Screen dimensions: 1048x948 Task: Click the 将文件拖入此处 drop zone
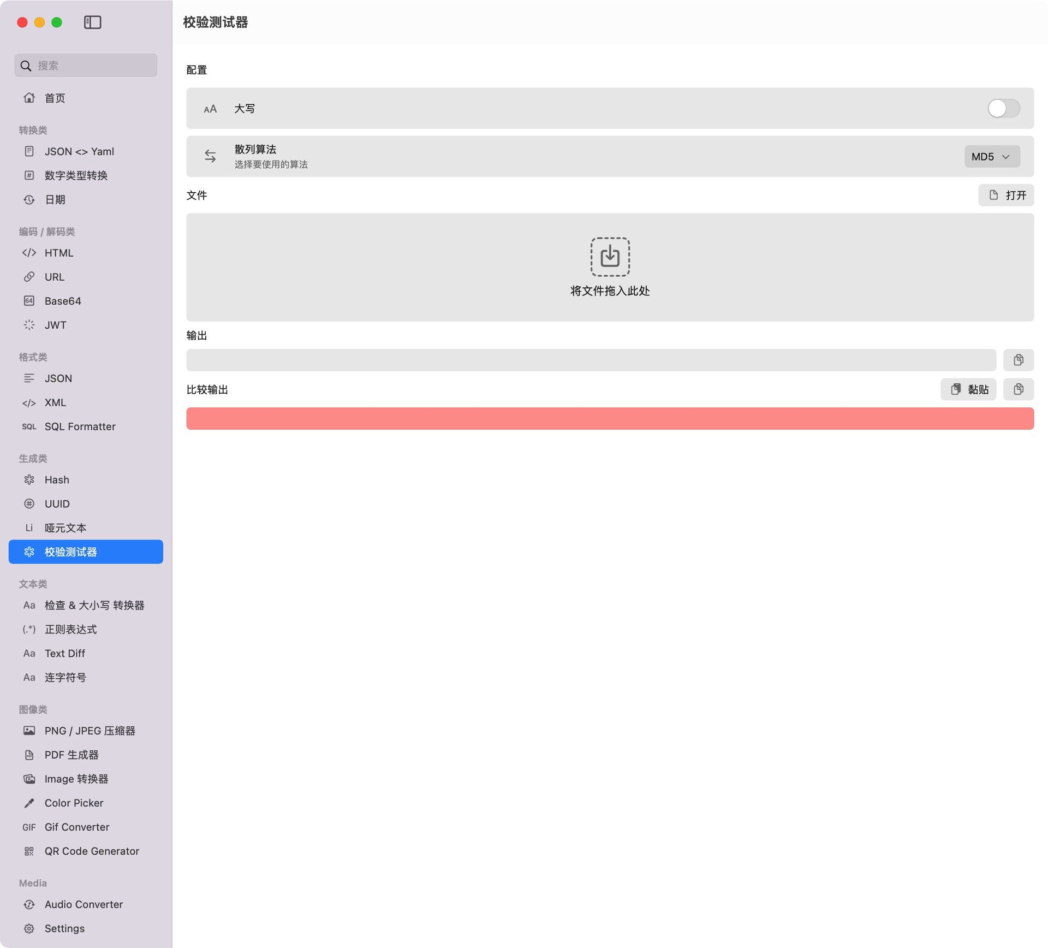click(x=610, y=267)
